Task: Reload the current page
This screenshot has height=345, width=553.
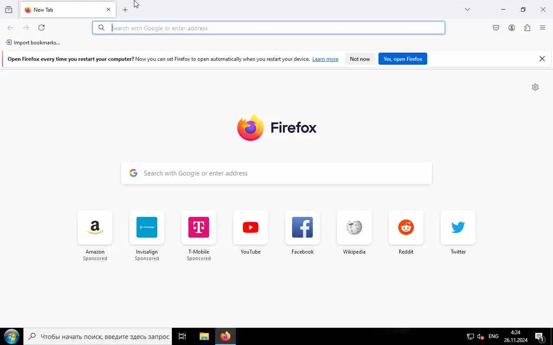Action: (41, 28)
